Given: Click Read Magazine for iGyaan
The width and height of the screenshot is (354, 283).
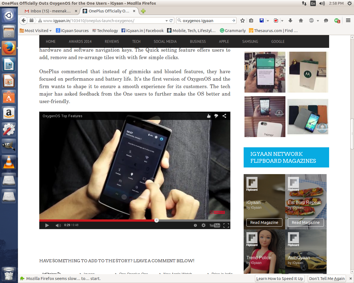Looking at the screenshot, I should pos(264,222).
